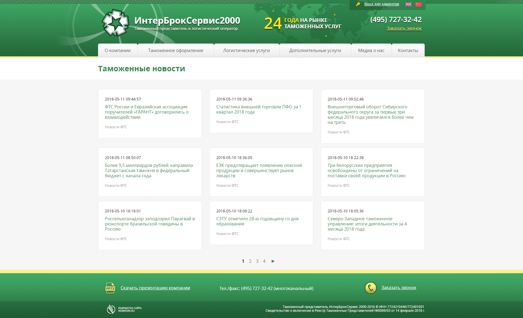Open Логистические услуги menu tab

tap(246, 50)
